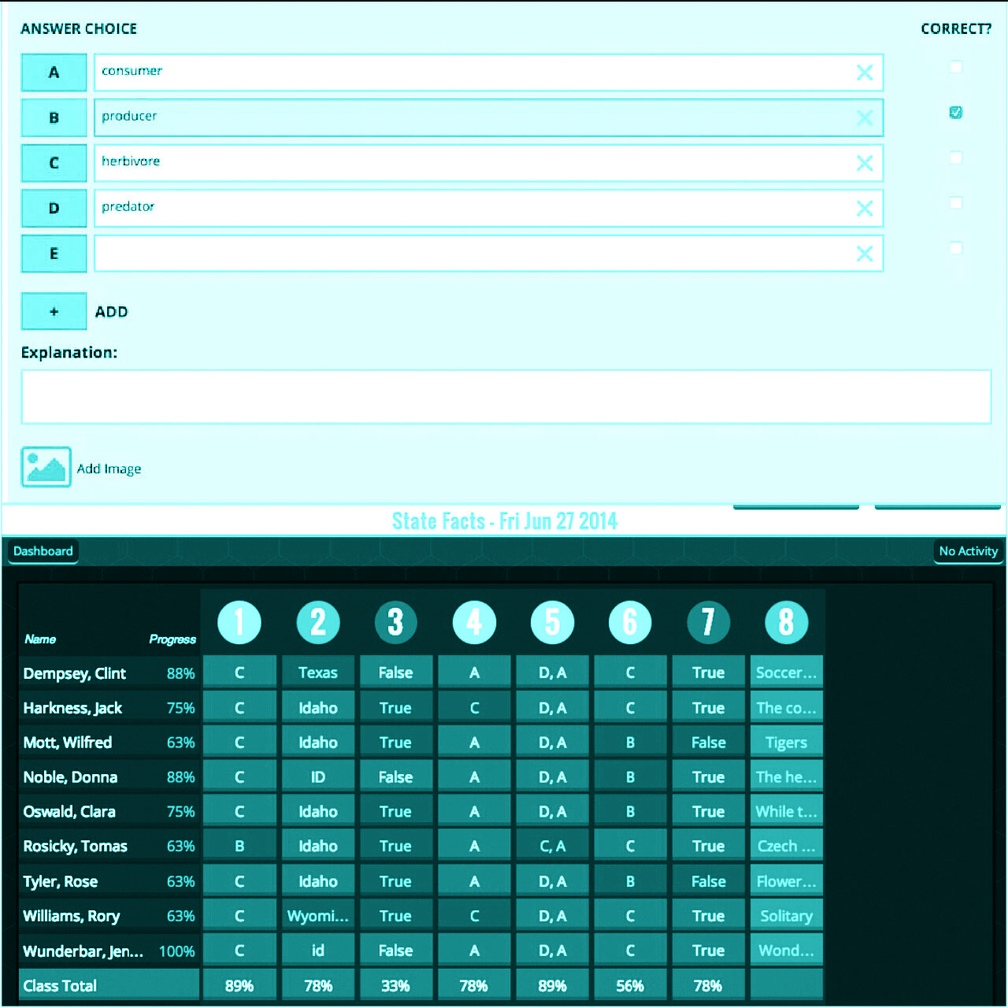Click the answer letter E button

click(x=54, y=254)
